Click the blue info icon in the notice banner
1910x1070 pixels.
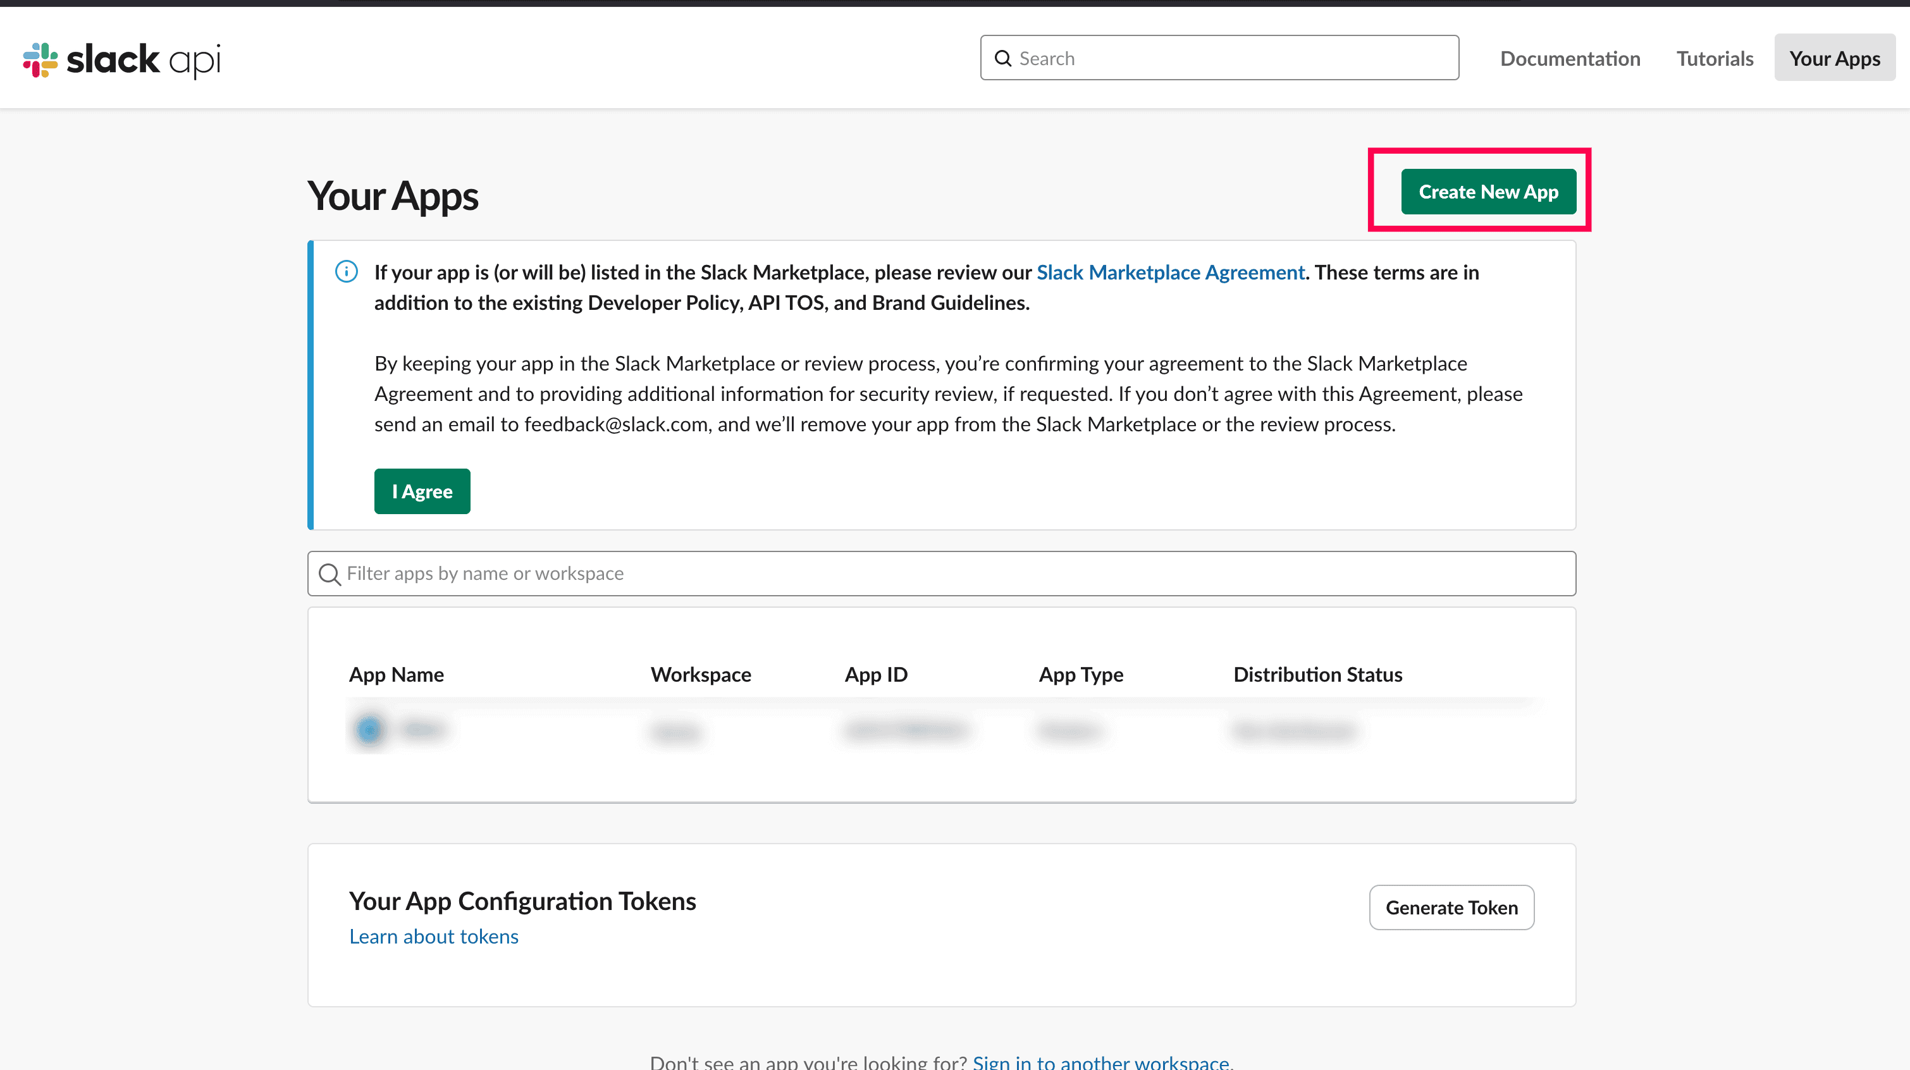pos(346,272)
